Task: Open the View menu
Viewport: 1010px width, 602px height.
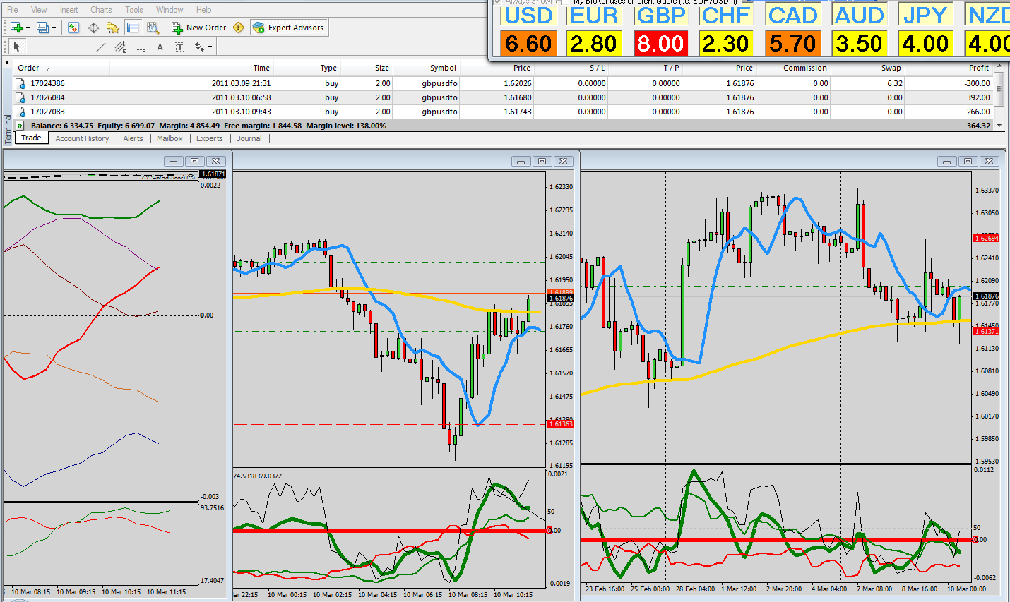Action: [x=39, y=10]
